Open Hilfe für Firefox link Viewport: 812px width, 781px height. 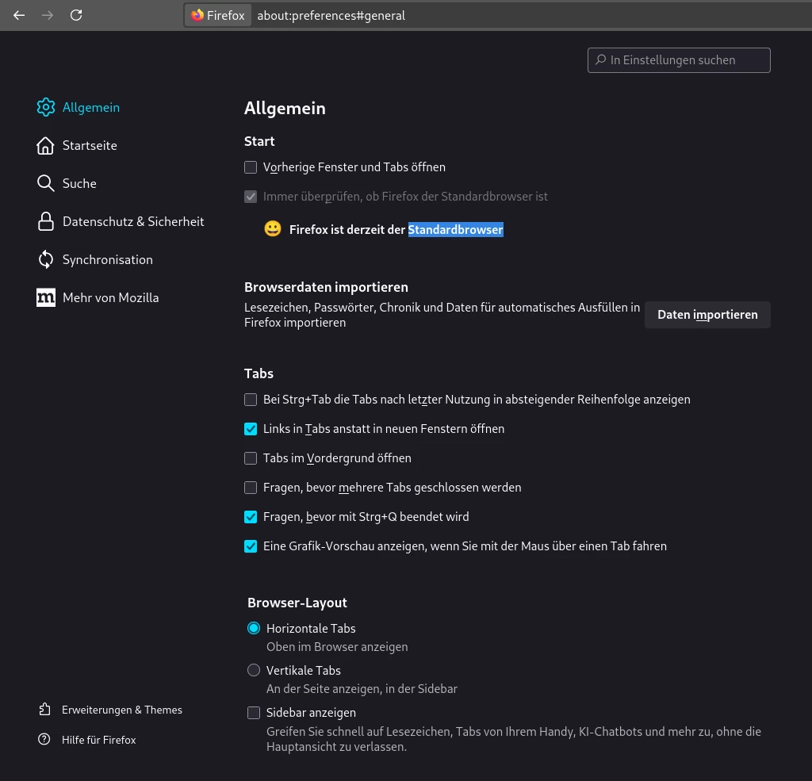point(98,739)
